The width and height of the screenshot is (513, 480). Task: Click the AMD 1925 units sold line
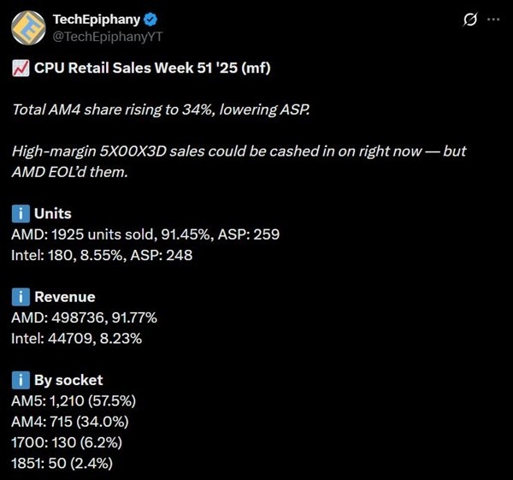145,234
